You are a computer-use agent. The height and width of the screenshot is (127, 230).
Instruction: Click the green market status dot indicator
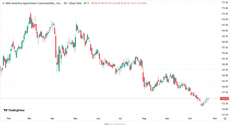click(85, 3)
